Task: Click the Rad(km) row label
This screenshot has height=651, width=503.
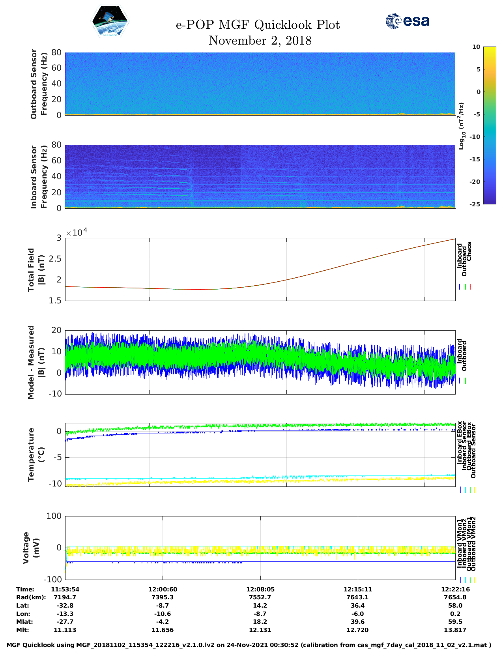Action: (31, 597)
